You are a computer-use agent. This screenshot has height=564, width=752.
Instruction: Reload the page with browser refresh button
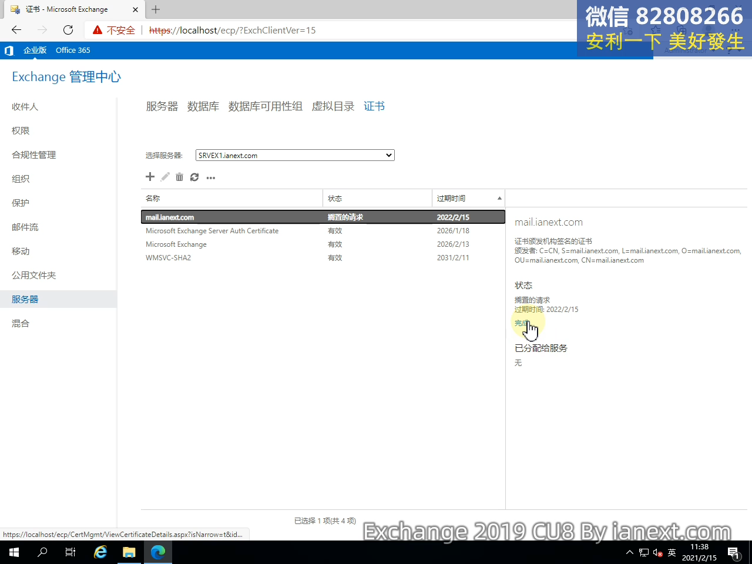click(x=68, y=30)
